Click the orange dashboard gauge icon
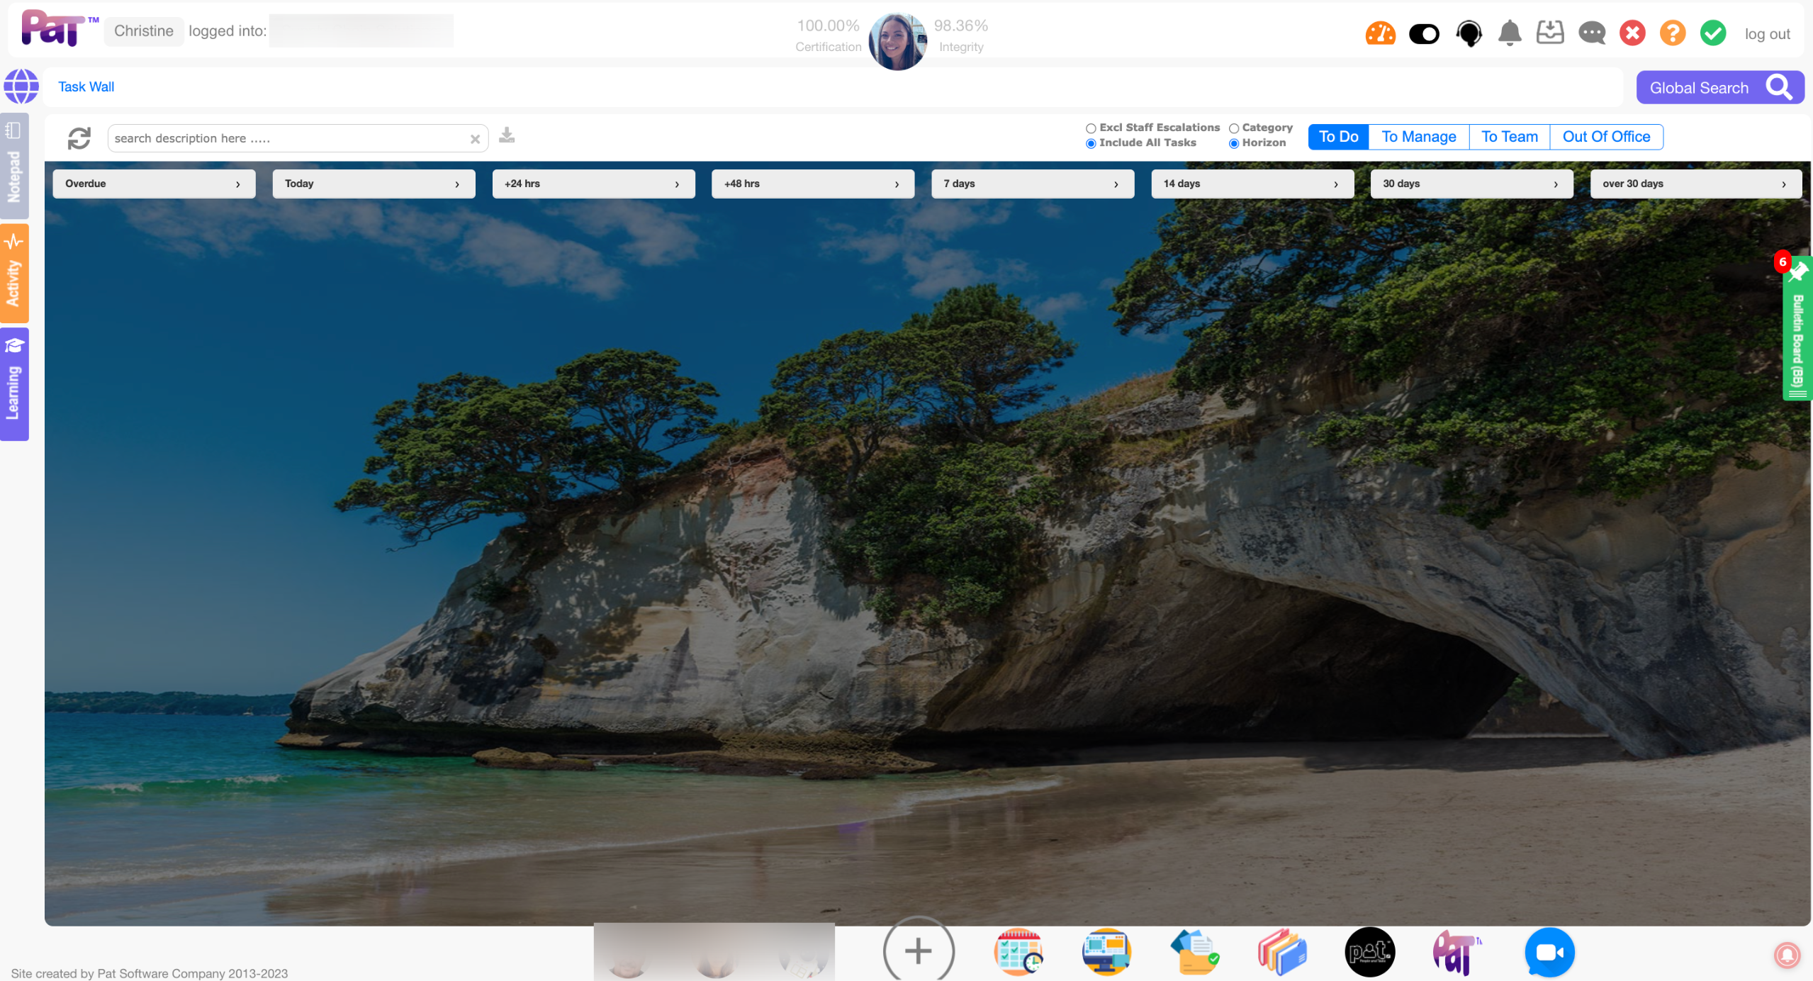The image size is (1813, 981). tap(1379, 33)
